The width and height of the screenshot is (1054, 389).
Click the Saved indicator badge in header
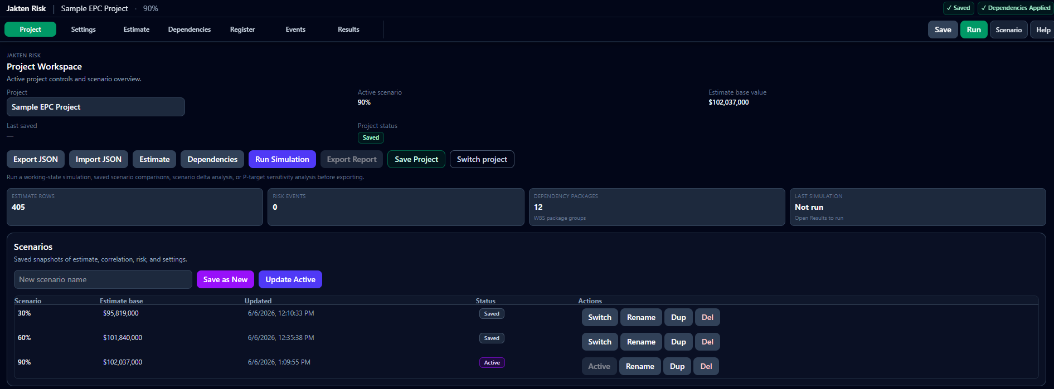click(959, 8)
